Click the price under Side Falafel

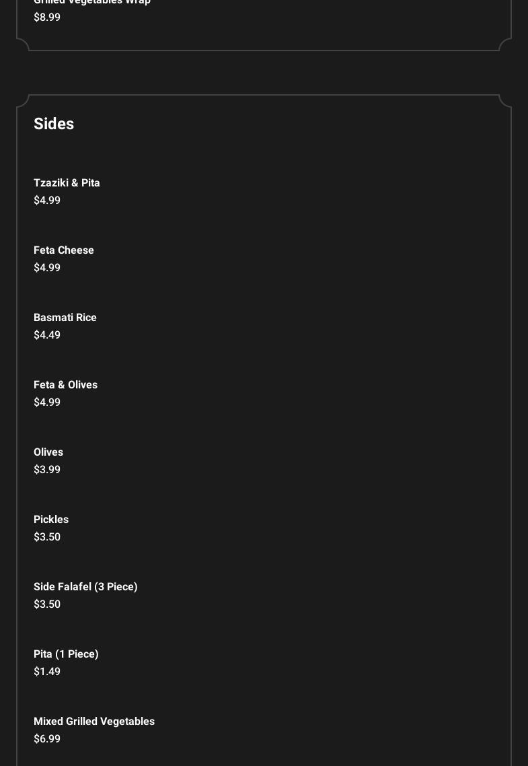[47, 604]
